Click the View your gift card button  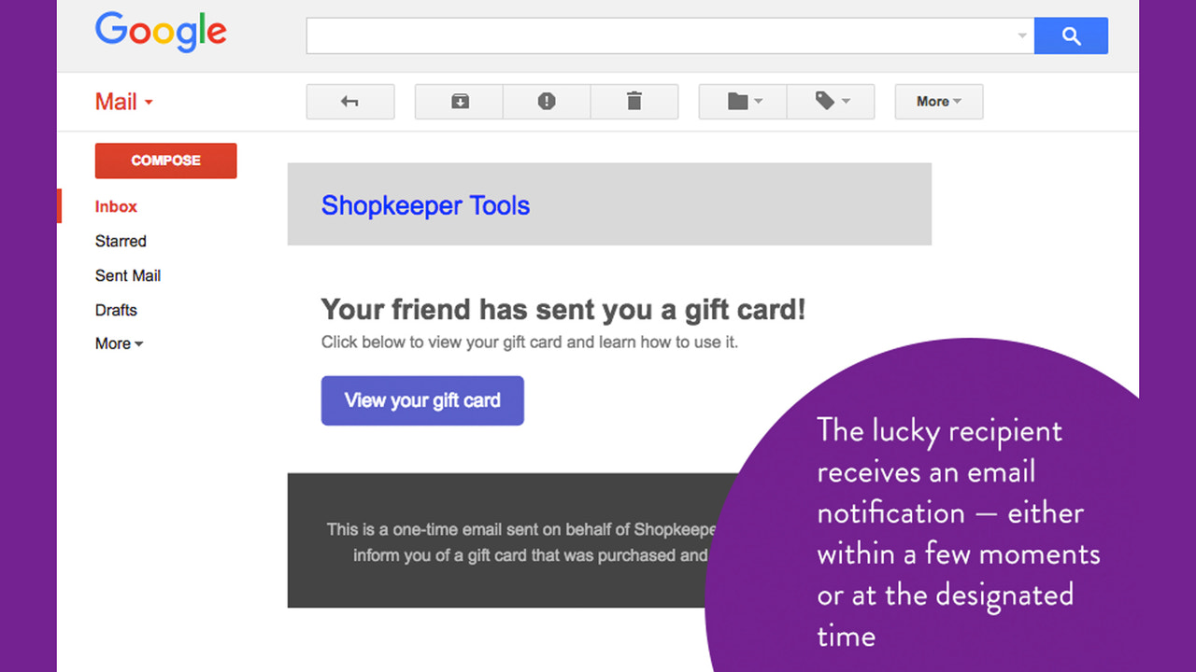click(x=422, y=399)
